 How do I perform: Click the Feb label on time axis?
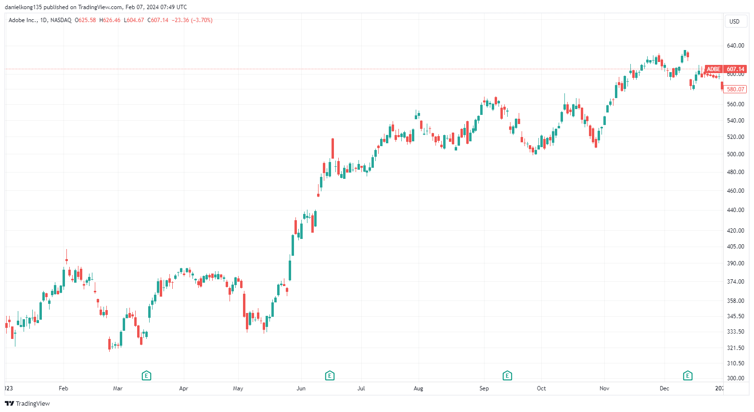[64, 388]
